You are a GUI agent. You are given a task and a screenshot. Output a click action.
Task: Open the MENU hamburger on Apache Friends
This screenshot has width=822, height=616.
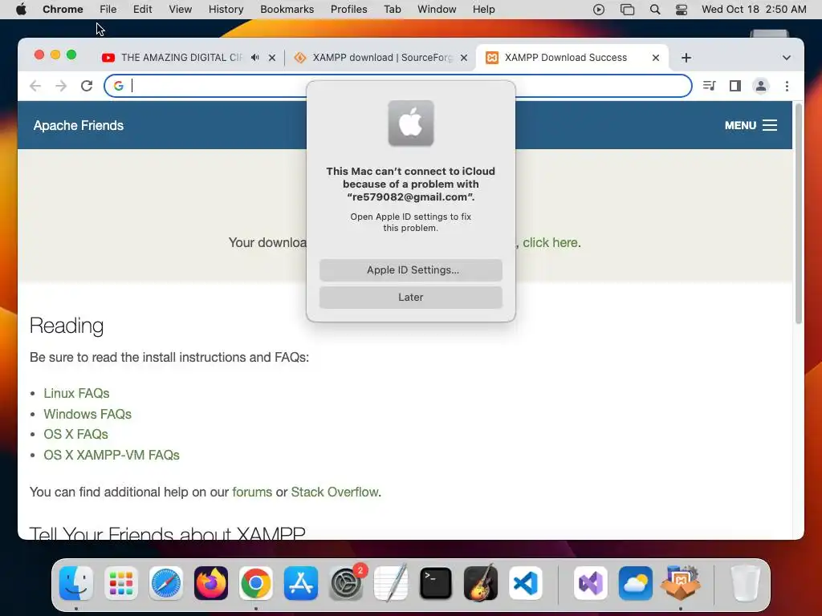pyautogui.click(x=751, y=125)
